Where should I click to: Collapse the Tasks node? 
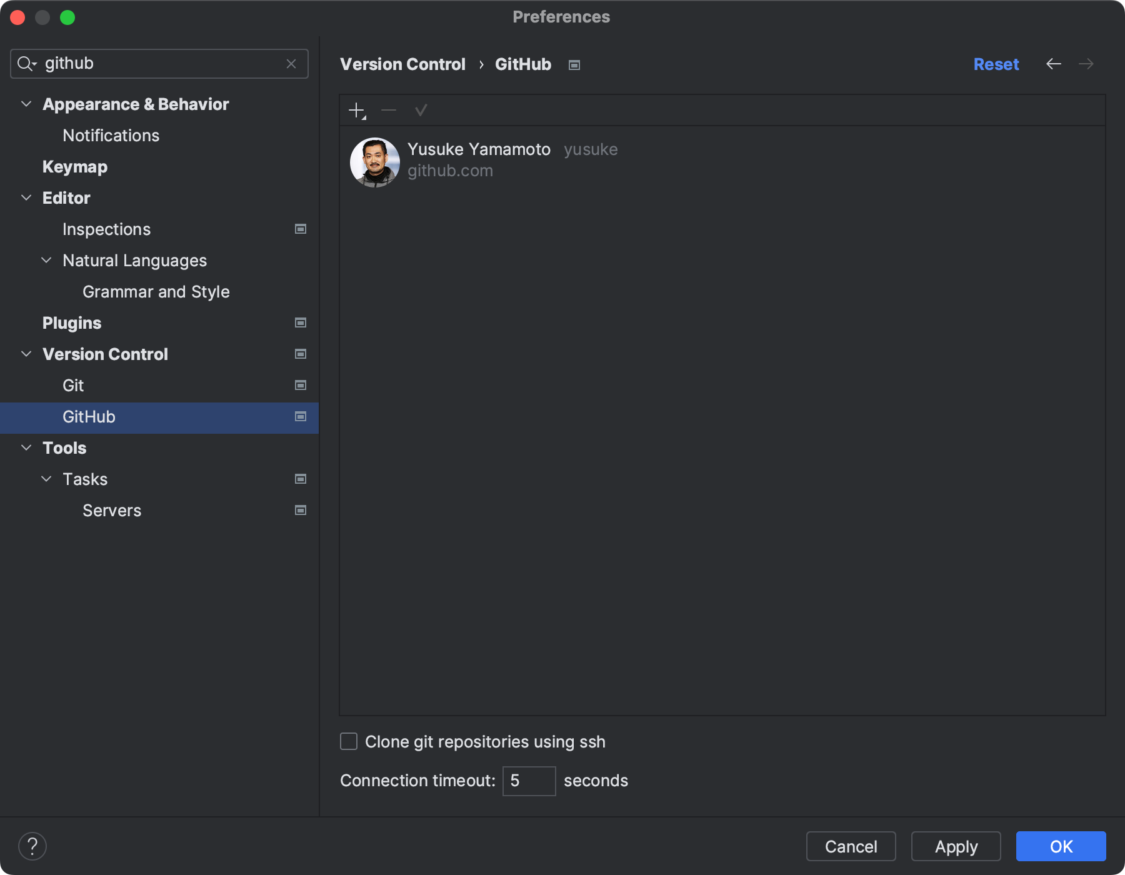click(x=46, y=479)
